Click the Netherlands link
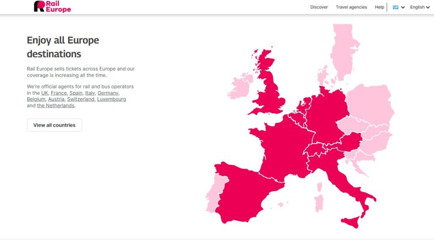434x243 pixels. (x=56, y=106)
